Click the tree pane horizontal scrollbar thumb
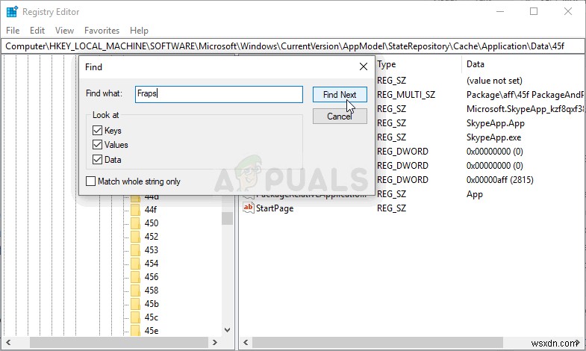This screenshot has width=586, height=351. (x=119, y=342)
